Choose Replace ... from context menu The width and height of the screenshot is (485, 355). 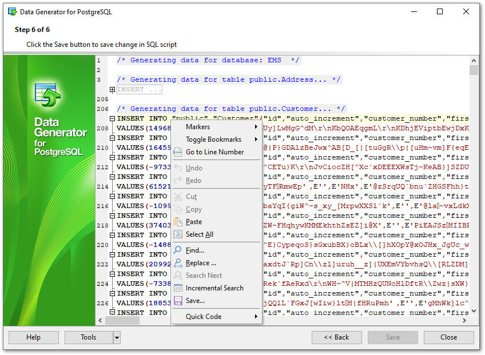(217, 263)
